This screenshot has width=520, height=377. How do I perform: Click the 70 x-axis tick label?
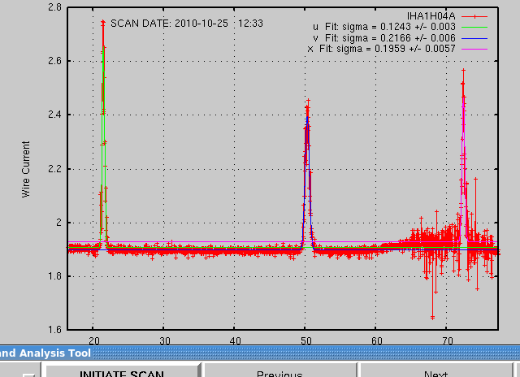click(448, 340)
